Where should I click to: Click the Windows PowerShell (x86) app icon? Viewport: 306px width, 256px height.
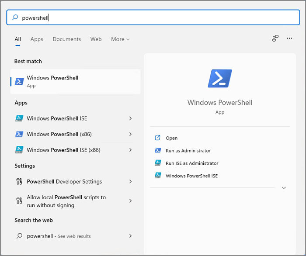click(19, 134)
